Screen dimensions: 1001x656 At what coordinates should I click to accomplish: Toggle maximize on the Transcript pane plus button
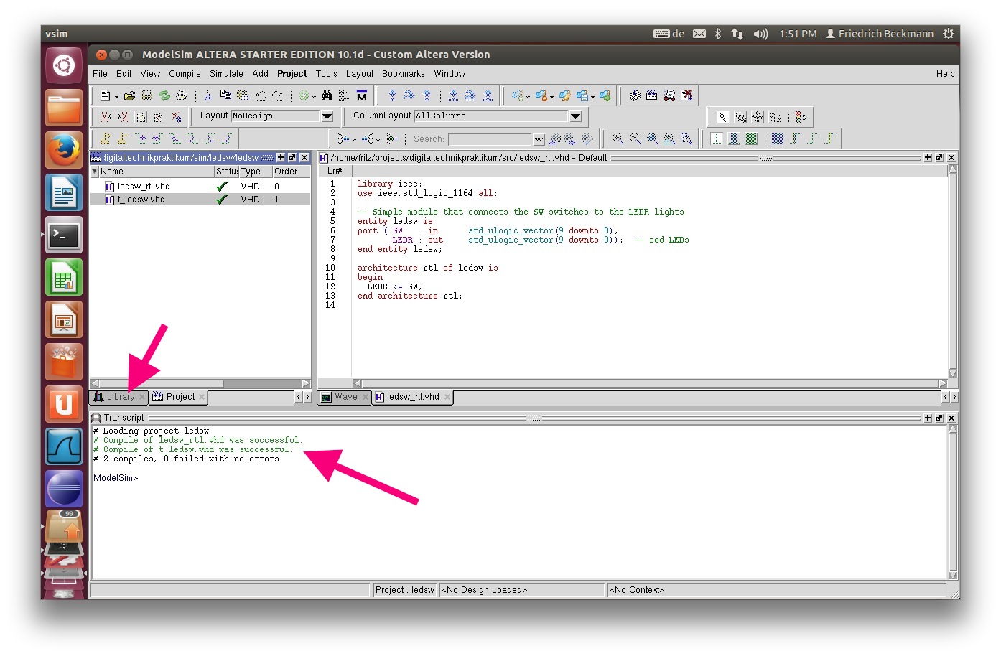(928, 418)
